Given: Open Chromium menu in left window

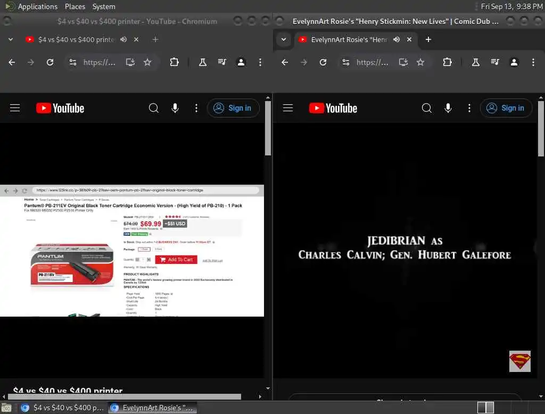Looking at the screenshot, I should pyautogui.click(x=260, y=62).
